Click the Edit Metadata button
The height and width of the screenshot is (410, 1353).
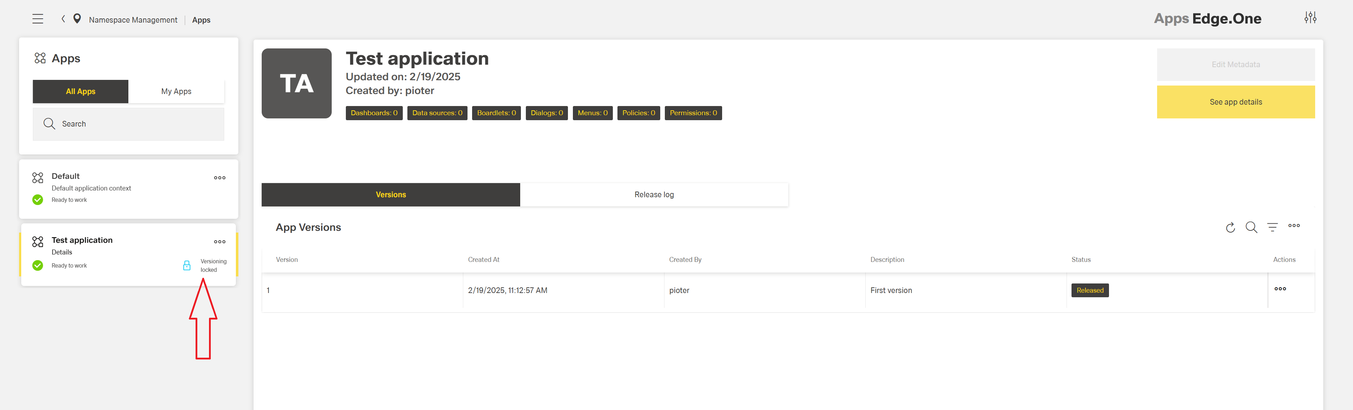tap(1235, 64)
